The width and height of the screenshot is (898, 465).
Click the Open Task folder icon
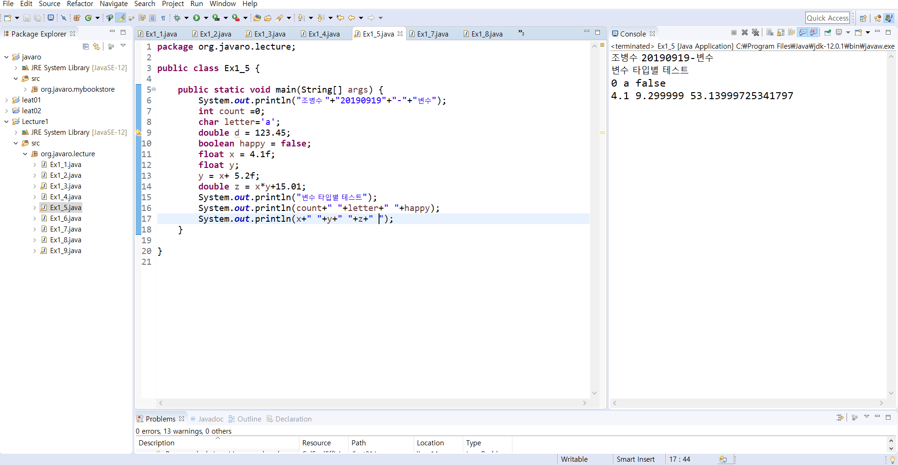tap(268, 18)
